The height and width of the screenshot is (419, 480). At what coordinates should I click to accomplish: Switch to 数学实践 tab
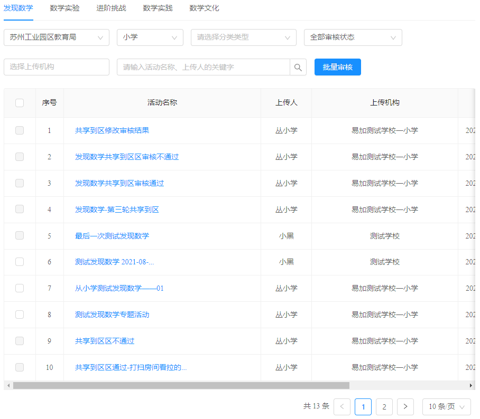click(158, 8)
